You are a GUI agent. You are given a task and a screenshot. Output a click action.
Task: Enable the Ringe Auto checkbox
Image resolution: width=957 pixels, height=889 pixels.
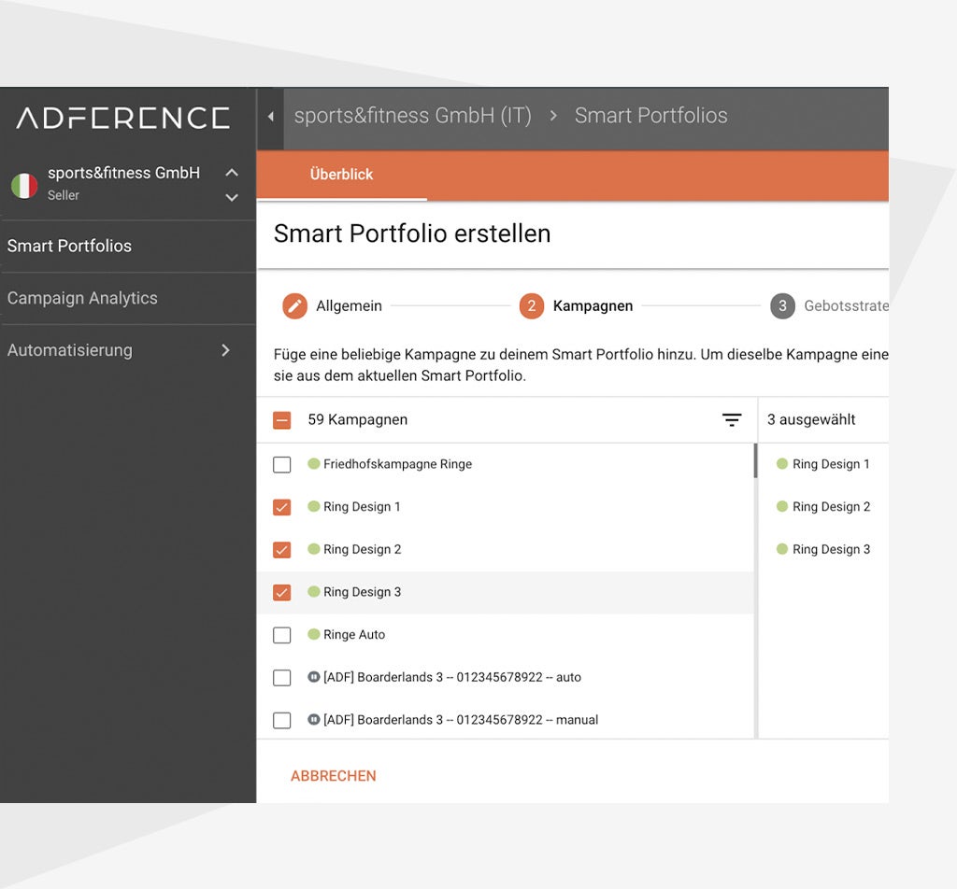(281, 635)
